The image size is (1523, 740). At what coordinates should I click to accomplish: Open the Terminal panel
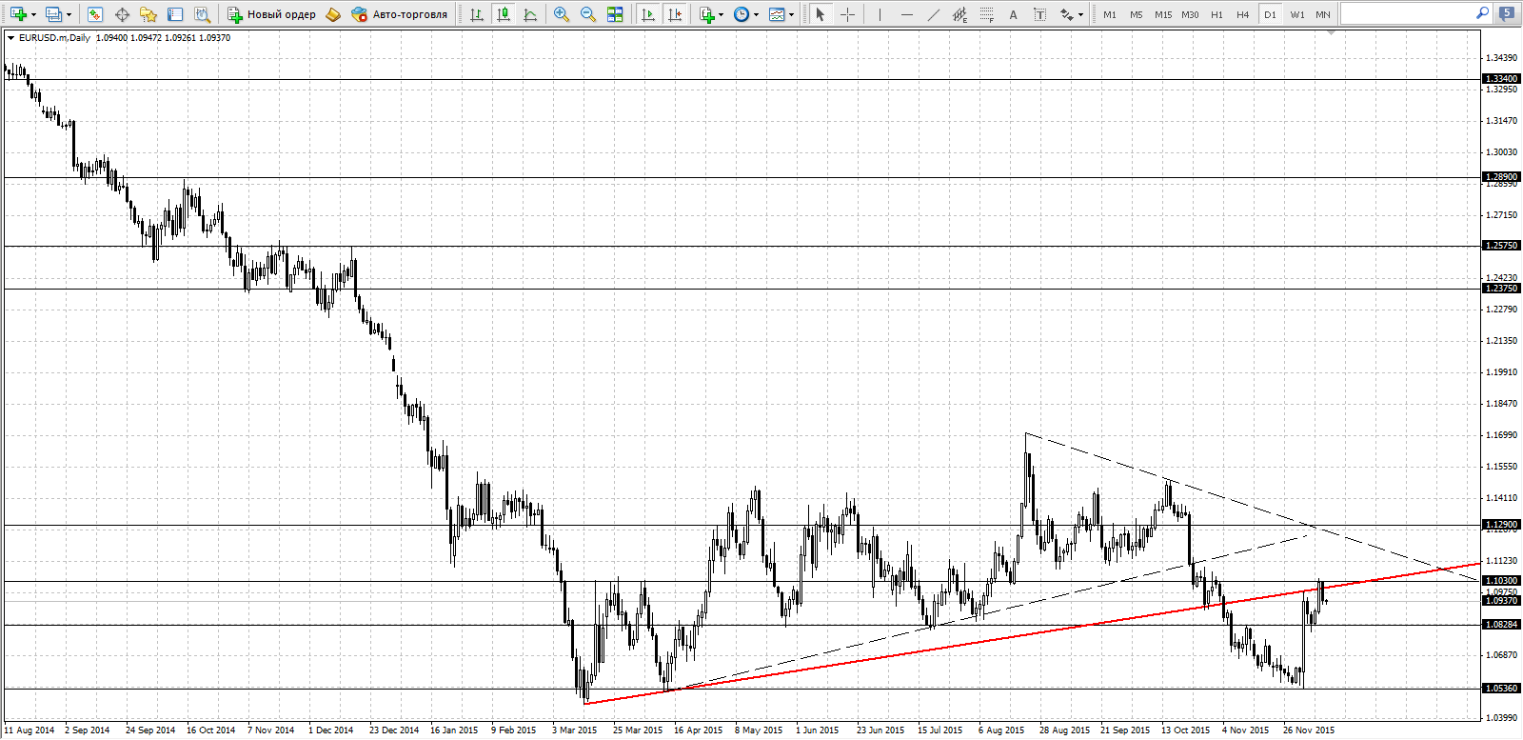(175, 14)
